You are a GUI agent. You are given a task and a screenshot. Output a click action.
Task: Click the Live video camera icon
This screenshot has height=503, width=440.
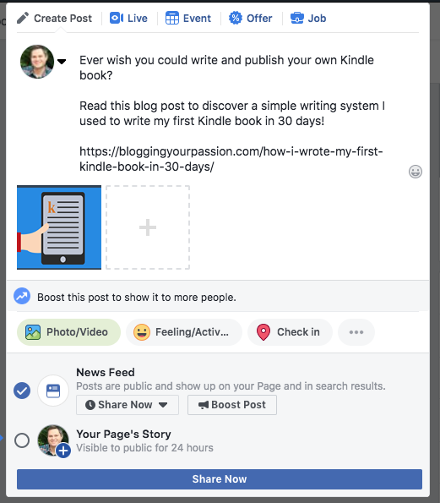coord(117,18)
